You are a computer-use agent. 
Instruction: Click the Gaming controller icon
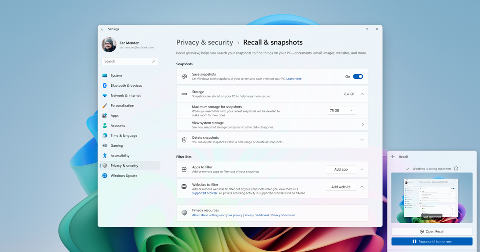[105, 146]
